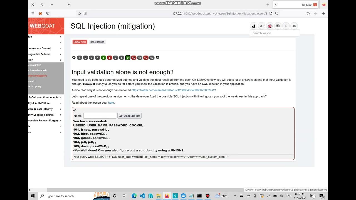Click the Reset lesson button
Viewport: 356px width, 200px height.
(97, 42)
